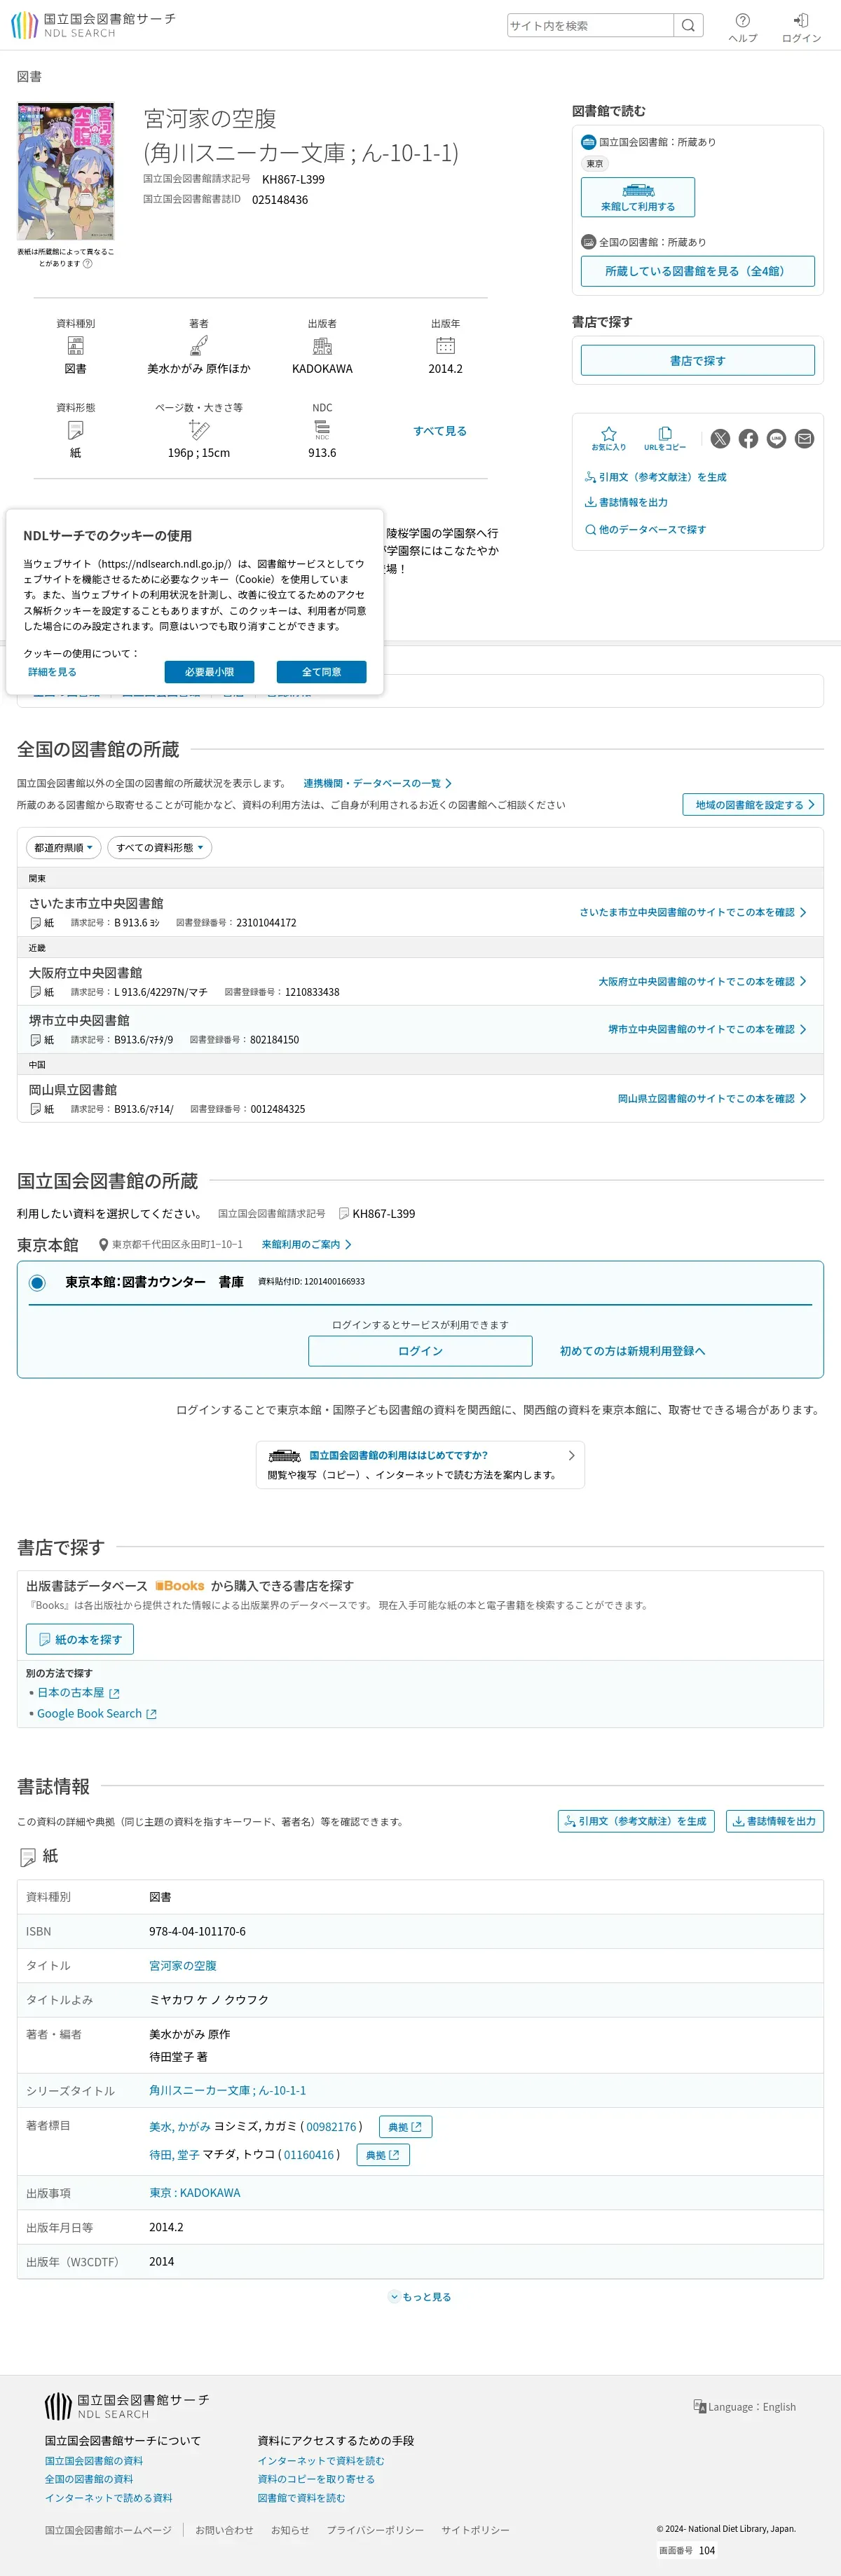Click the calendar icon above 2014.2
The image size is (841, 2576).
point(445,346)
